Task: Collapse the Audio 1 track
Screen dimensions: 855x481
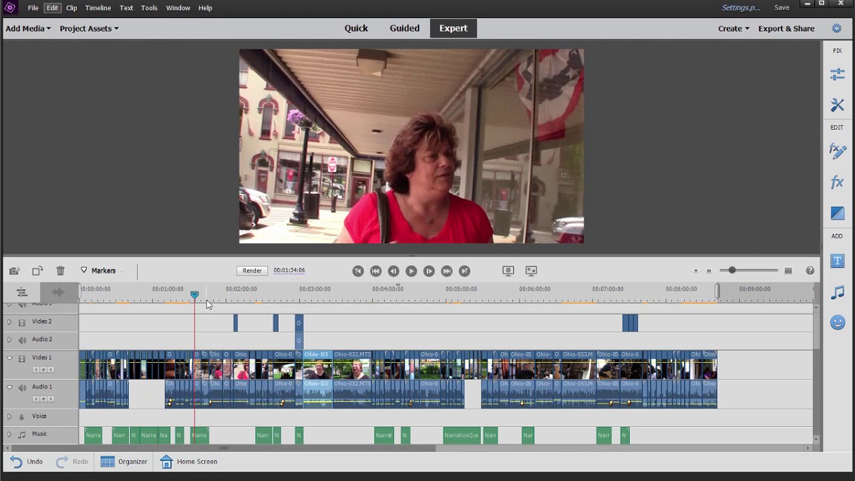Action: [9, 387]
